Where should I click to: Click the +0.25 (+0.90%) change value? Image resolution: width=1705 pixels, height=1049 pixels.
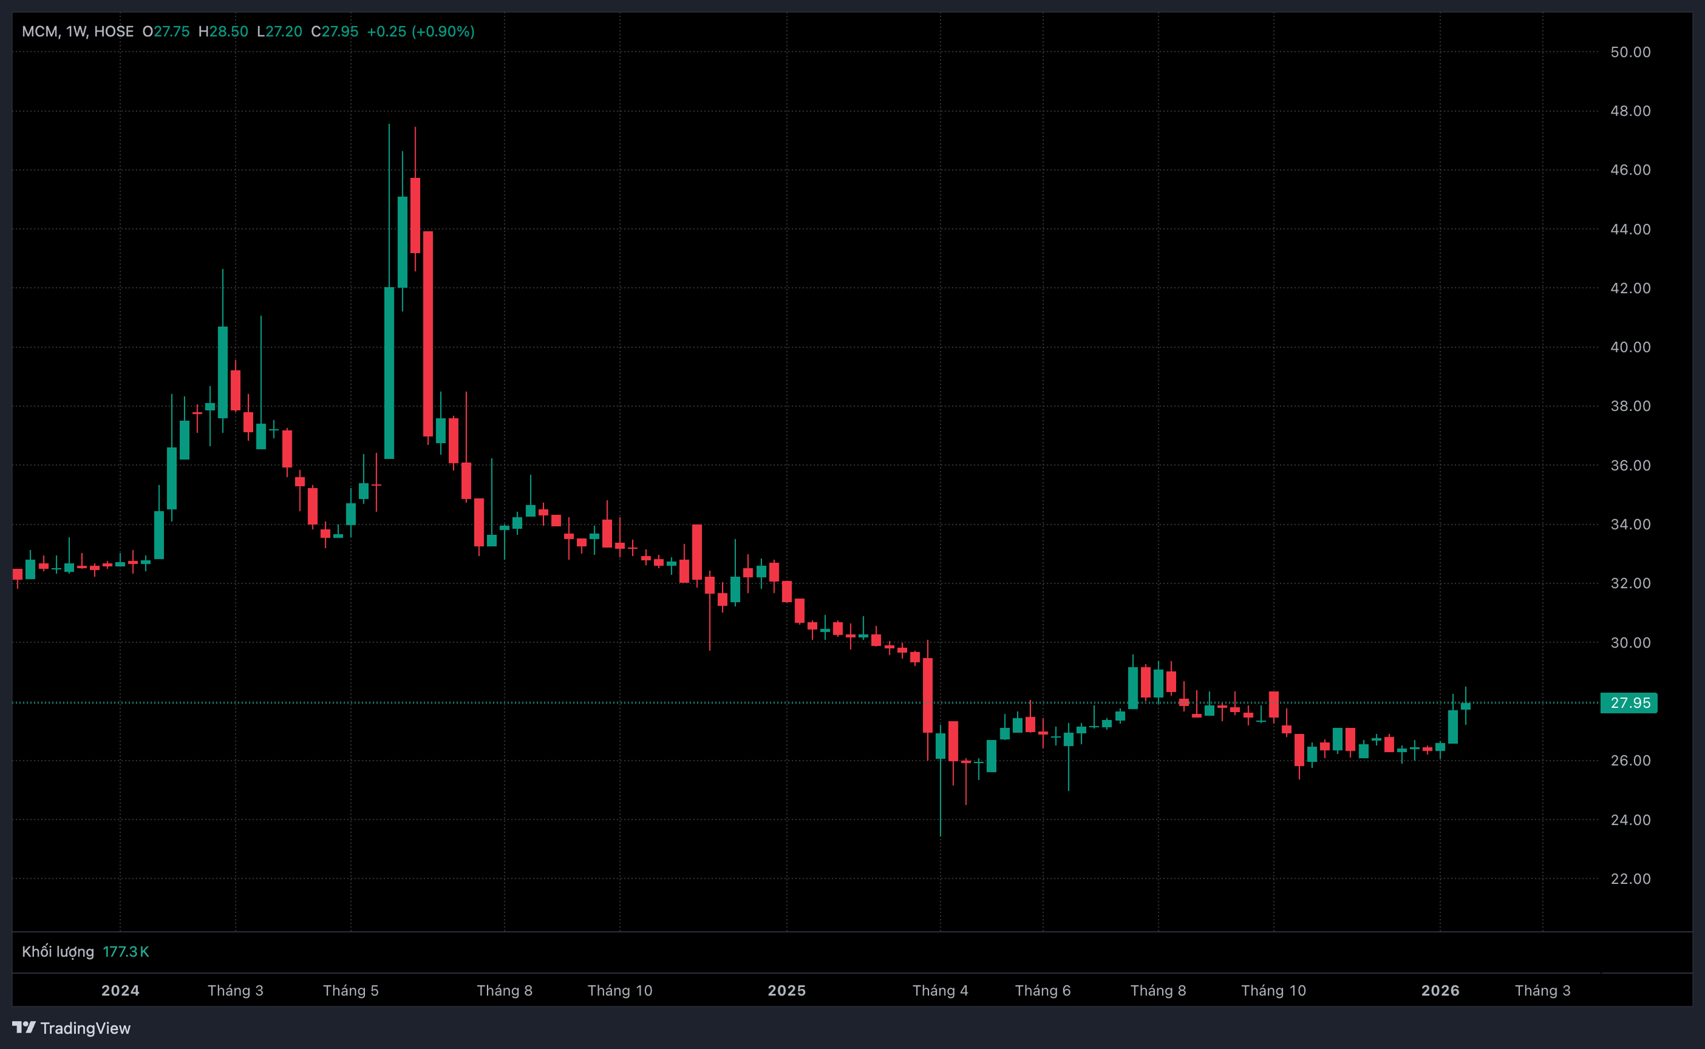420,31
